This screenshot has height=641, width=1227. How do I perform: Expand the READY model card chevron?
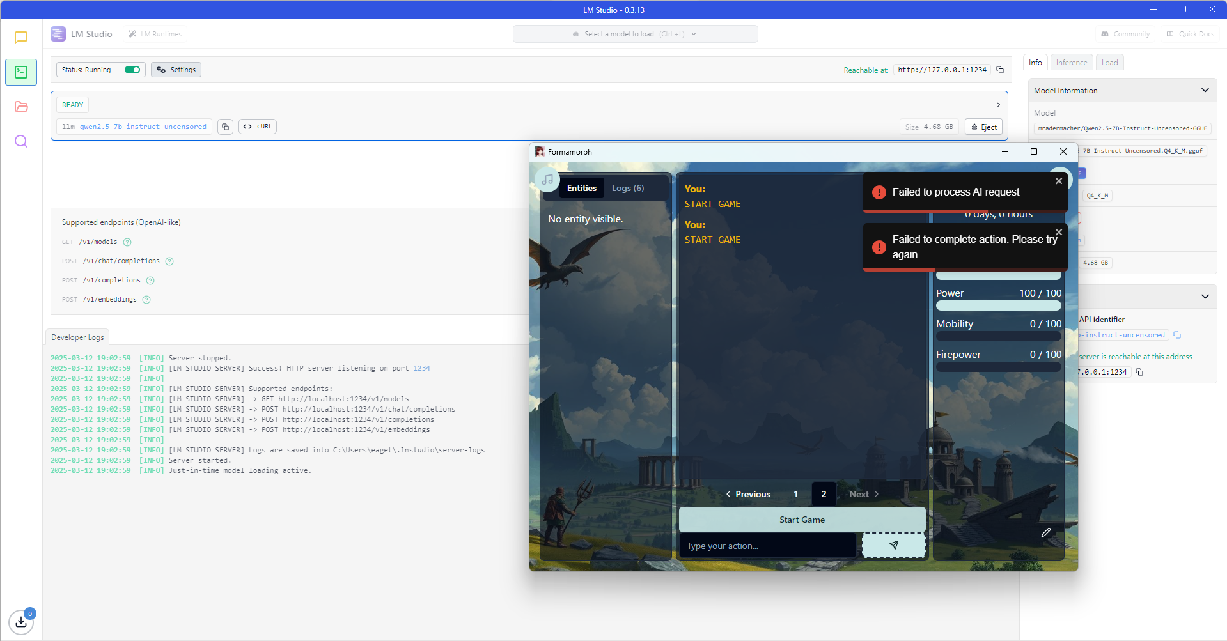(x=999, y=105)
